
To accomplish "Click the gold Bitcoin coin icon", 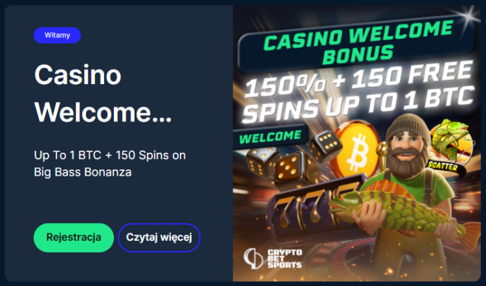I will click(x=356, y=150).
